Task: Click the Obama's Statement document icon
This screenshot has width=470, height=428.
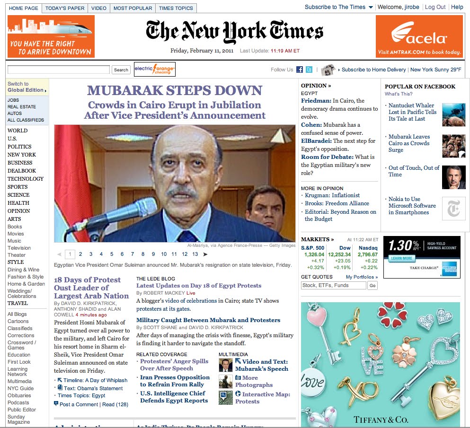Action: pos(60,388)
